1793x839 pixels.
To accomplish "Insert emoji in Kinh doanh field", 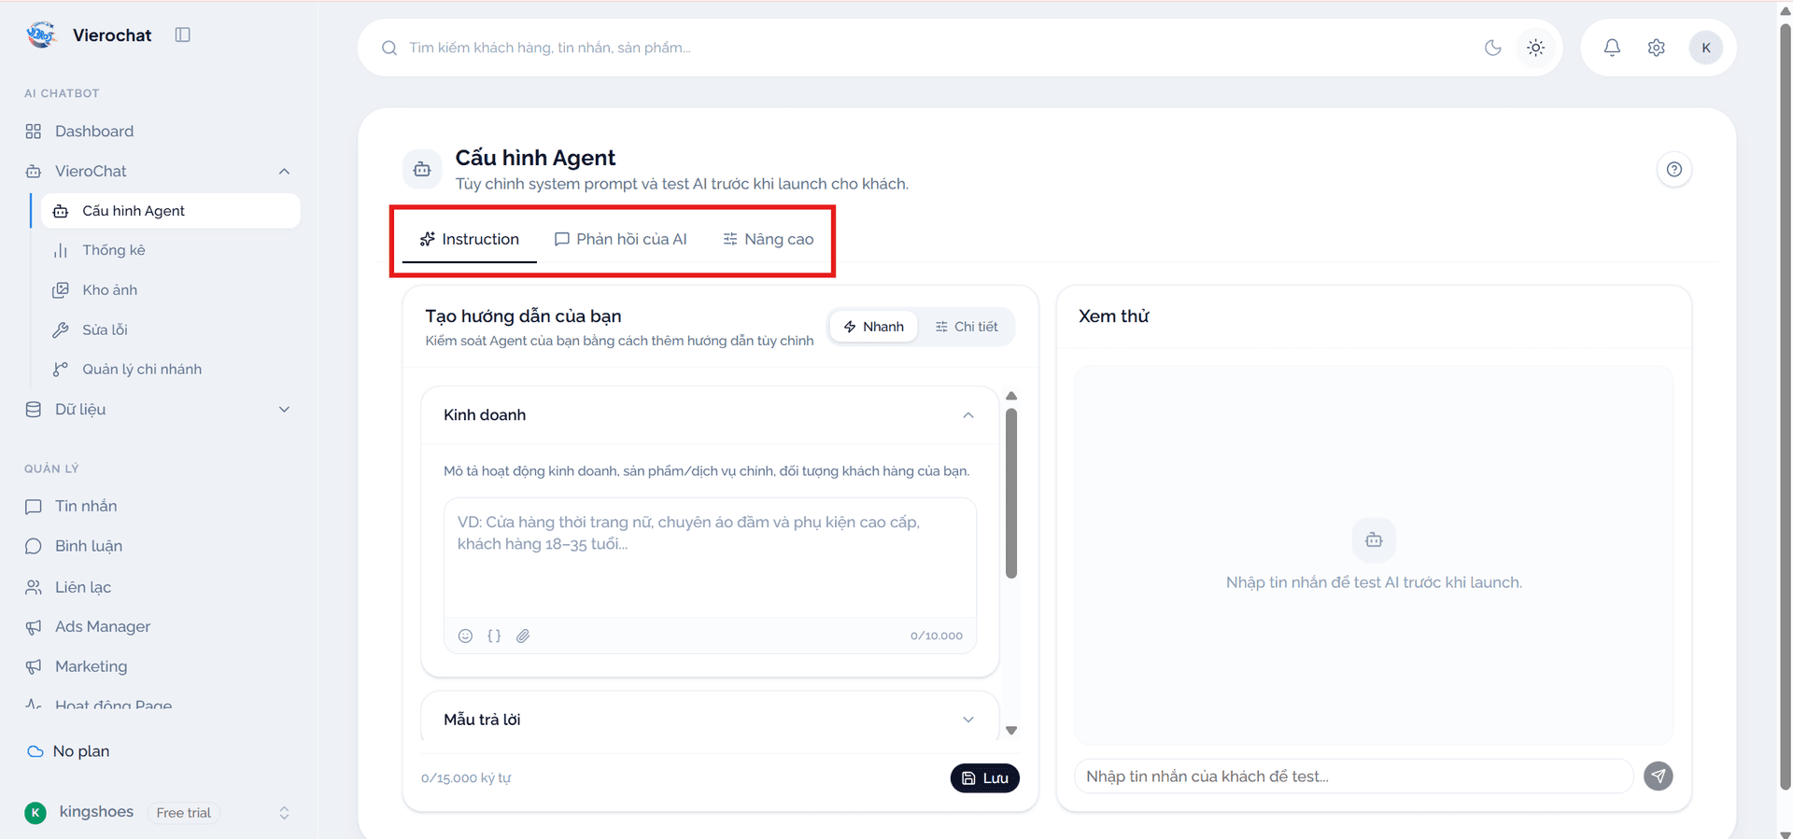I will 465,636.
